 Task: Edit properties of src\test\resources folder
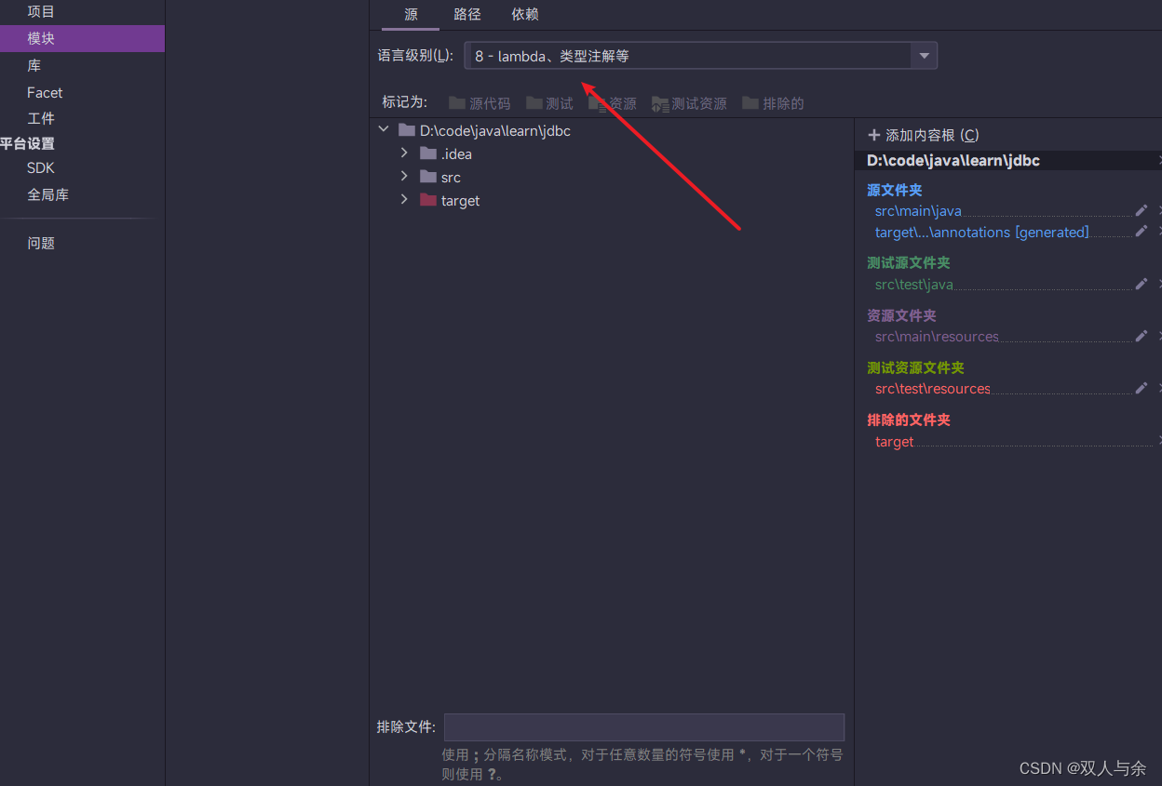click(x=1142, y=388)
